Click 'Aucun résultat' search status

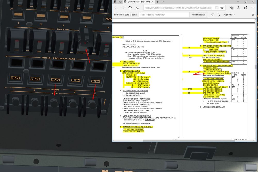[199, 15]
